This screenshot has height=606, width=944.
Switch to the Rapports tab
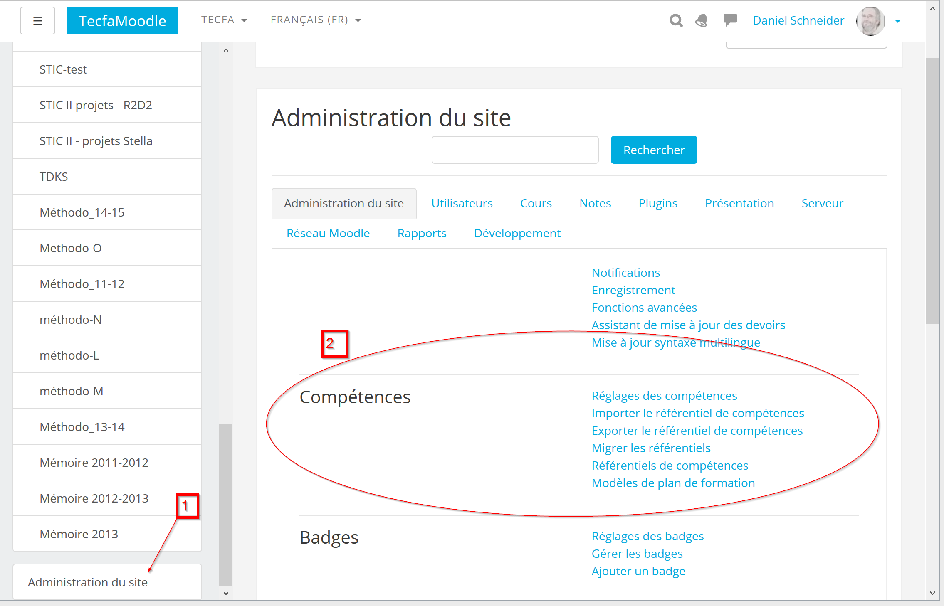click(422, 233)
